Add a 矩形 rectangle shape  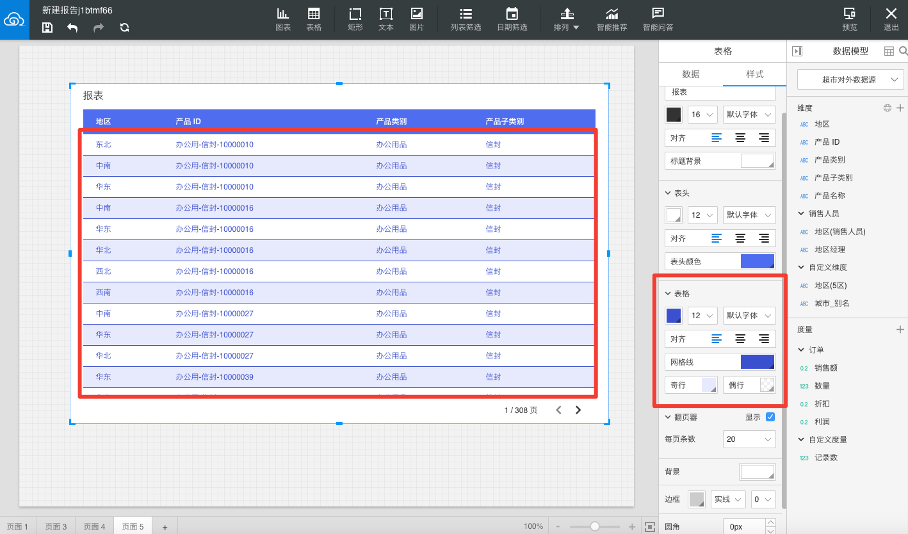pyautogui.click(x=355, y=19)
